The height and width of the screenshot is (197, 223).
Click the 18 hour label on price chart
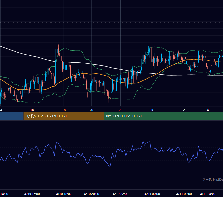(x=64, y=110)
